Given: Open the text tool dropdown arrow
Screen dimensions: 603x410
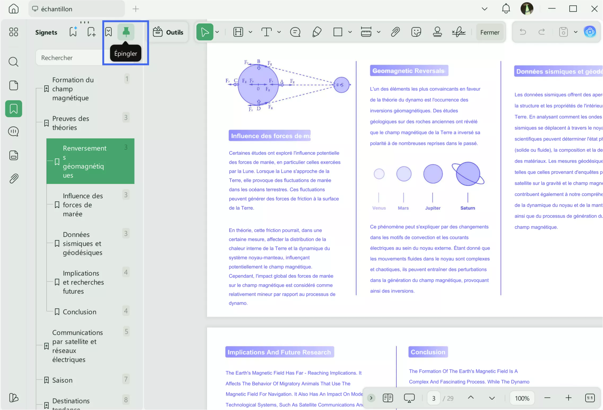Looking at the screenshot, I should (279, 32).
